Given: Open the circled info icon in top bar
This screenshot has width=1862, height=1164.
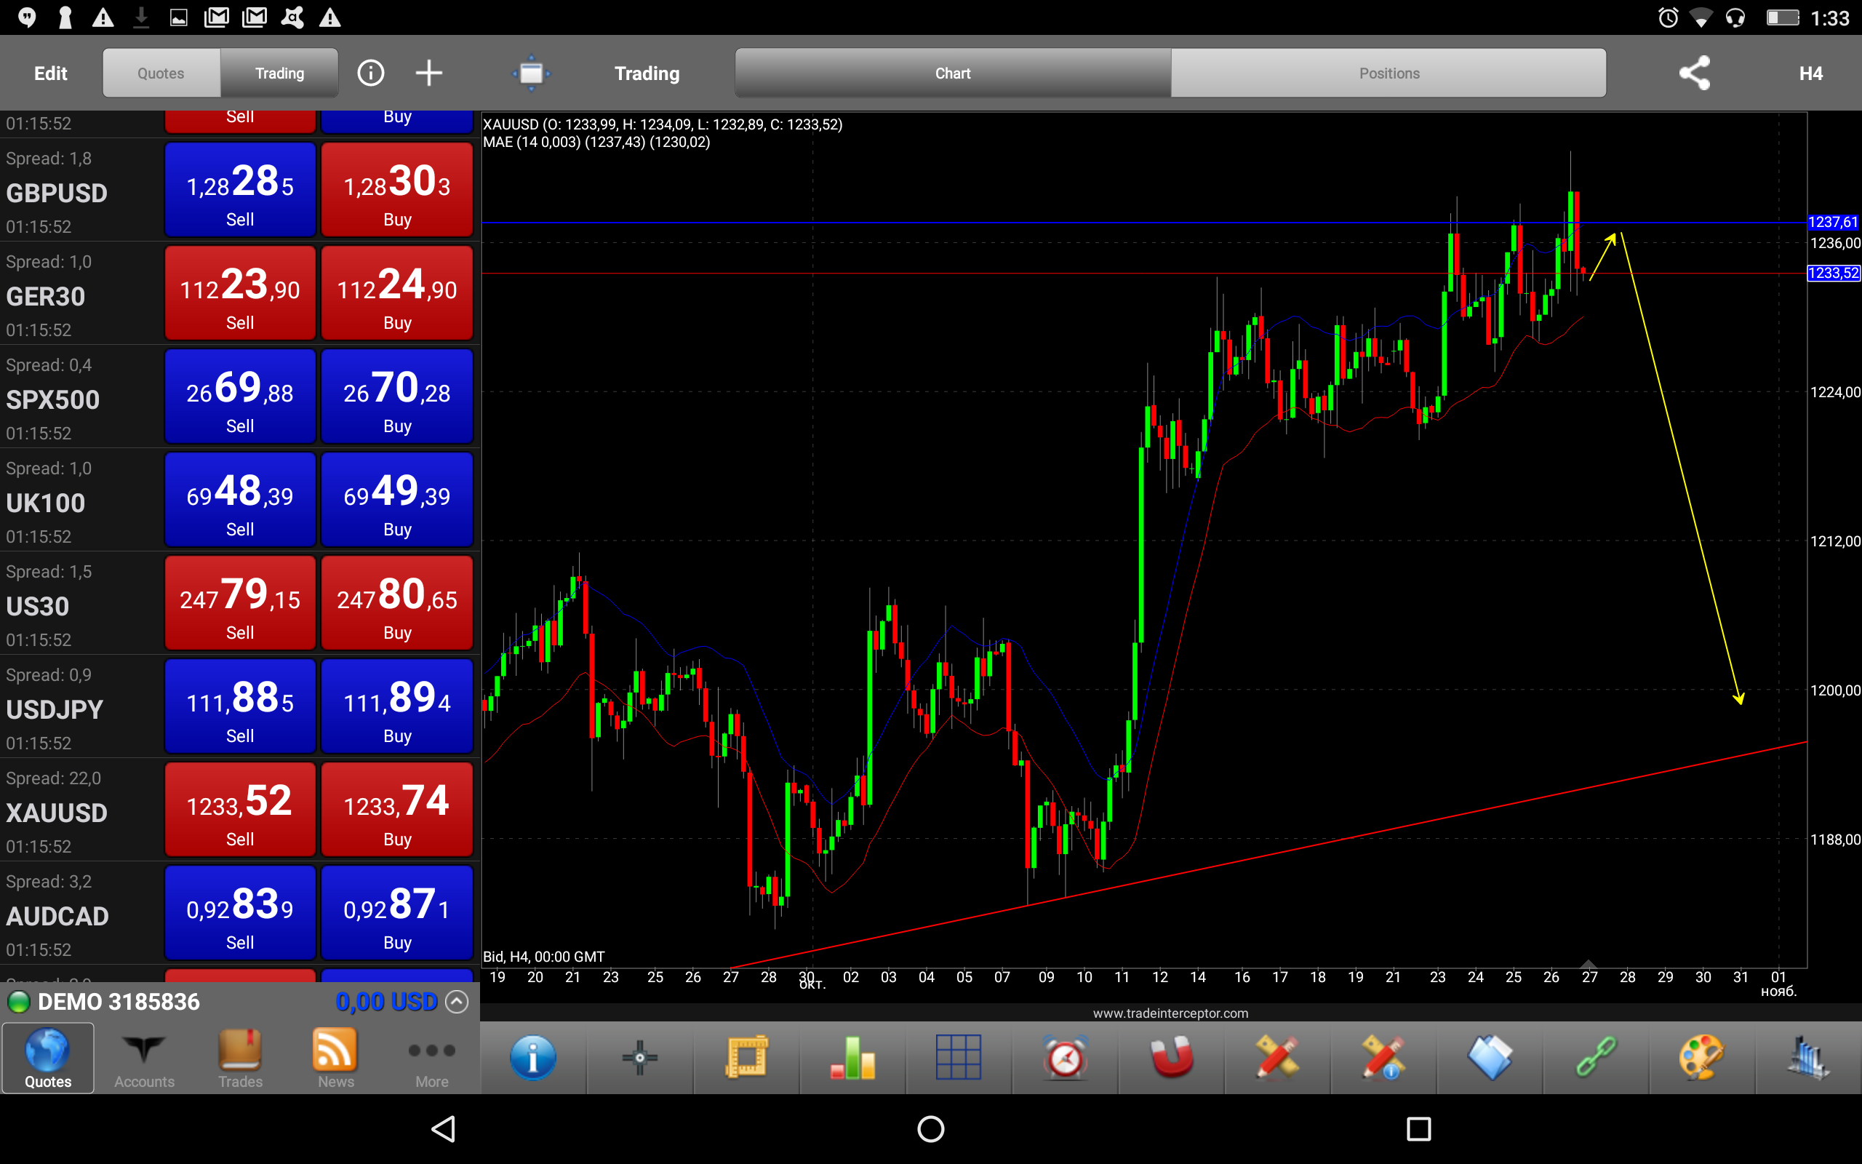Looking at the screenshot, I should pyautogui.click(x=371, y=73).
